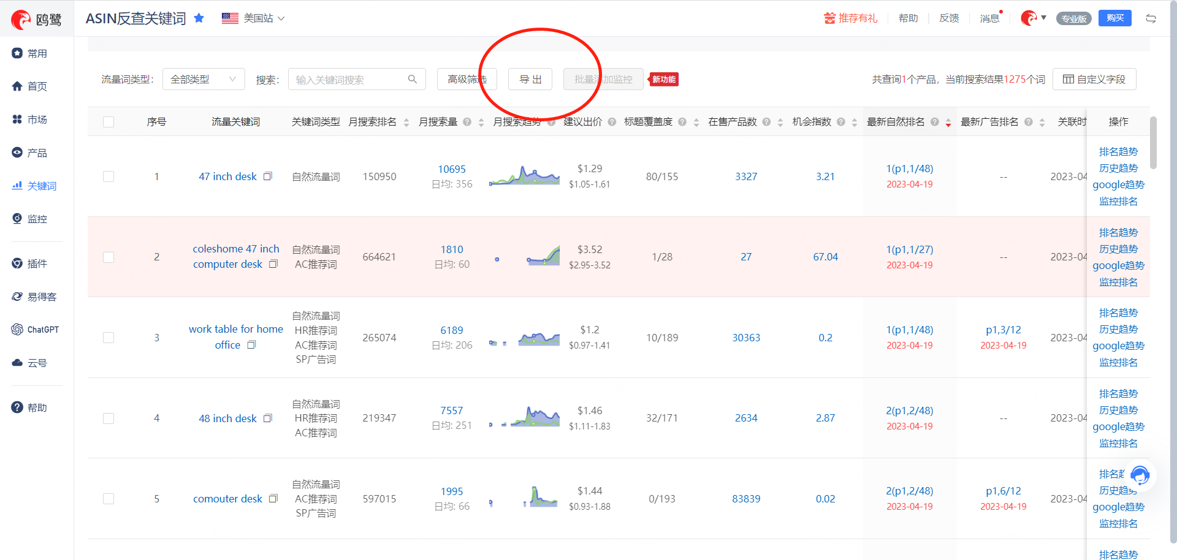
Task: Copy keyword comouter desk
Action: (273, 499)
